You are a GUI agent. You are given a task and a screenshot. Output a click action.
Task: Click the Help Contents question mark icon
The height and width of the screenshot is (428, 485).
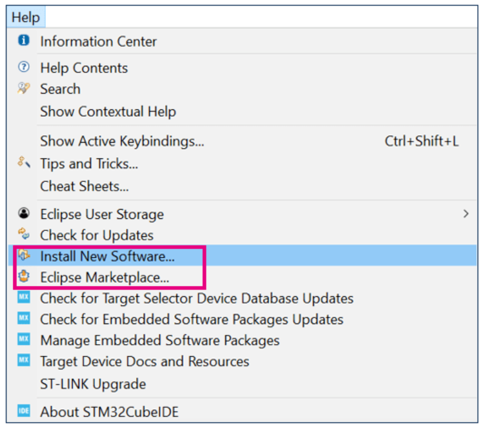[x=24, y=67]
